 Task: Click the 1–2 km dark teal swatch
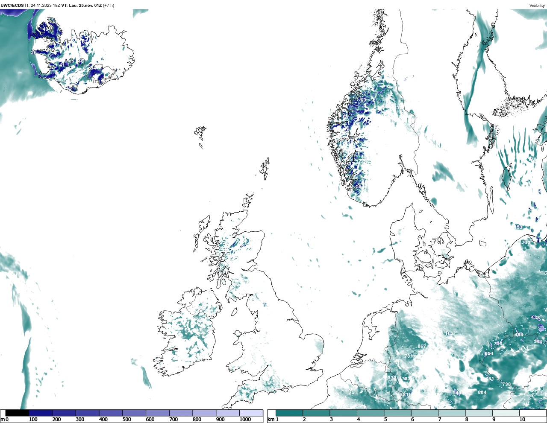[x=289, y=413]
